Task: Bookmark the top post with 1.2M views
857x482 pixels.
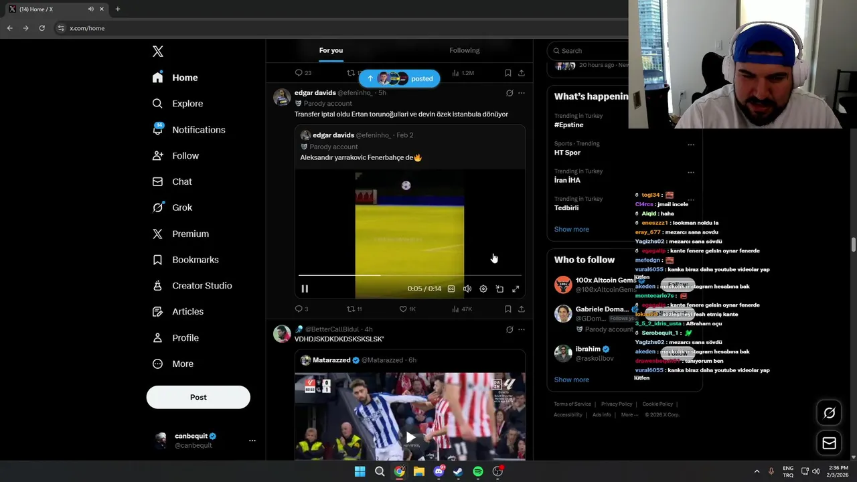Action: click(508, 73)
